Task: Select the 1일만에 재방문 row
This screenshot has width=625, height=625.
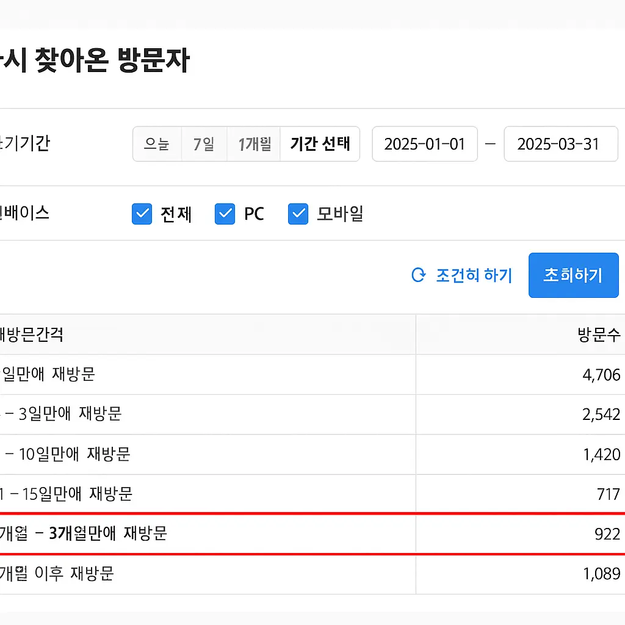Action: pos(244,374)
